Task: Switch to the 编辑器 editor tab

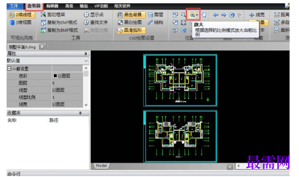Action: coord(52,6)
